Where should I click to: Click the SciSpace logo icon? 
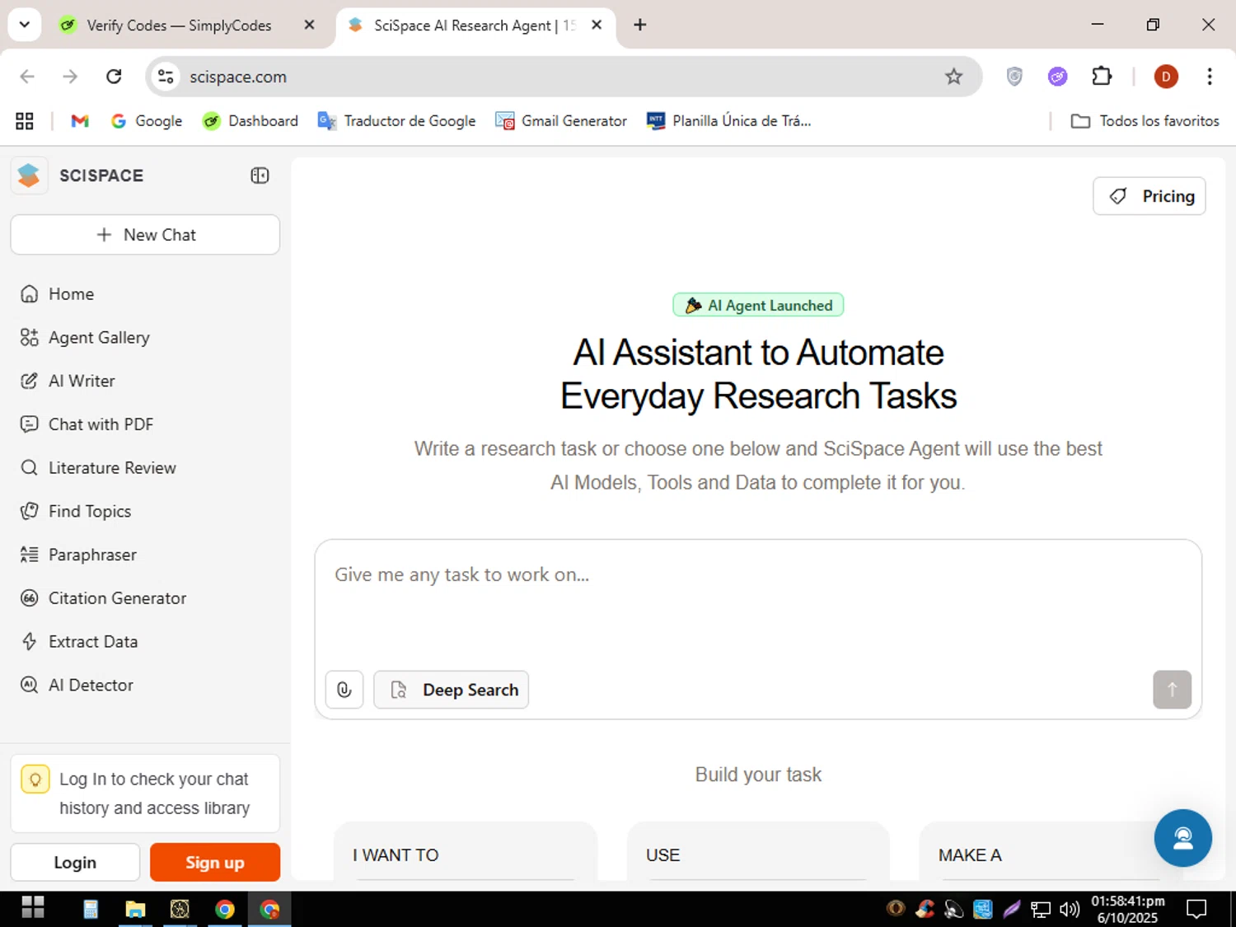[29, 176]
